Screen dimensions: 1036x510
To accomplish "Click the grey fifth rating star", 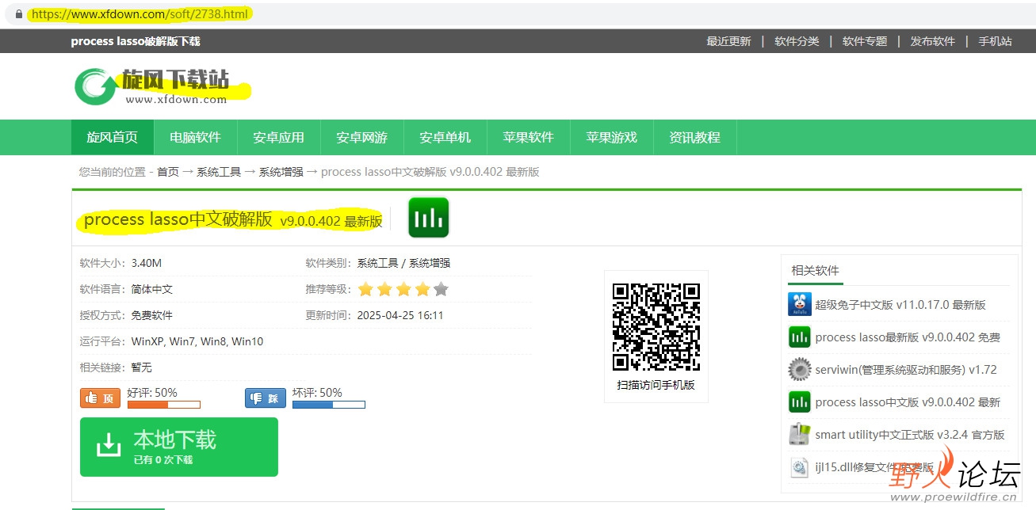I will (441, 289).
